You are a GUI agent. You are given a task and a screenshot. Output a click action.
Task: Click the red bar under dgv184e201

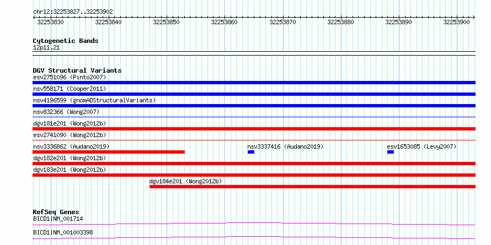point(312,187)
